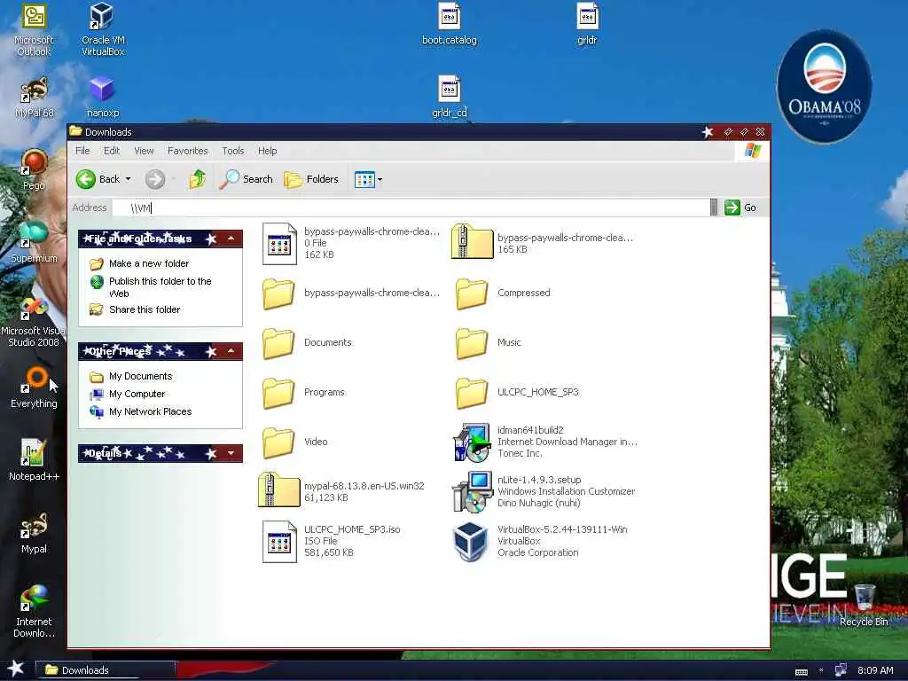908x681 pixels.
Task: Open the nanoxp desktop icon
Action: point(103,97)
